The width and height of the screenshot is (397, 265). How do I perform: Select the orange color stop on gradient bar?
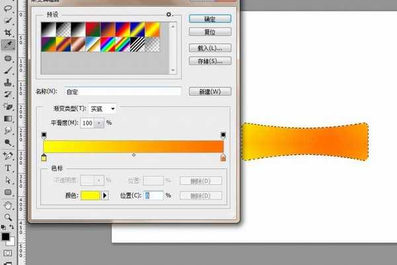[223, 158]
